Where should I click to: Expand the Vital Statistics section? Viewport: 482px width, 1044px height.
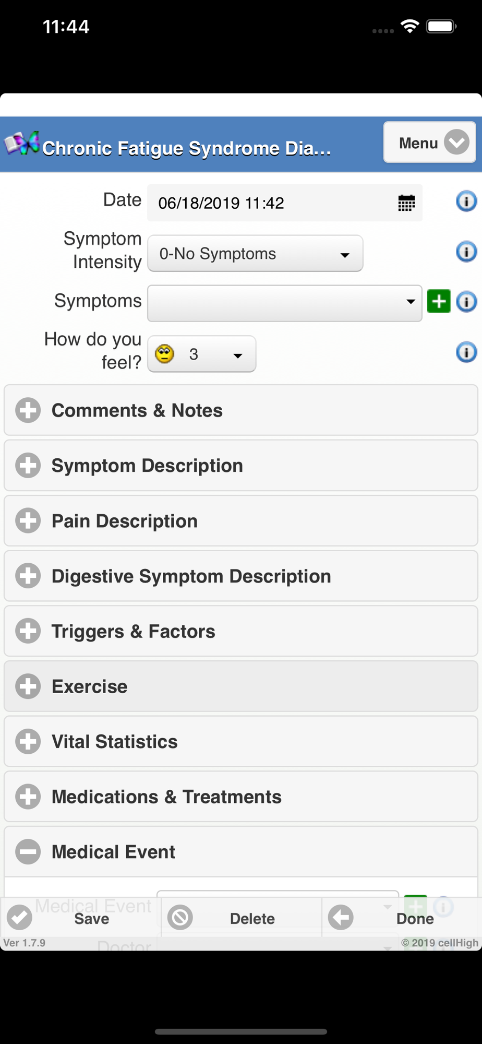coord(241,741)
